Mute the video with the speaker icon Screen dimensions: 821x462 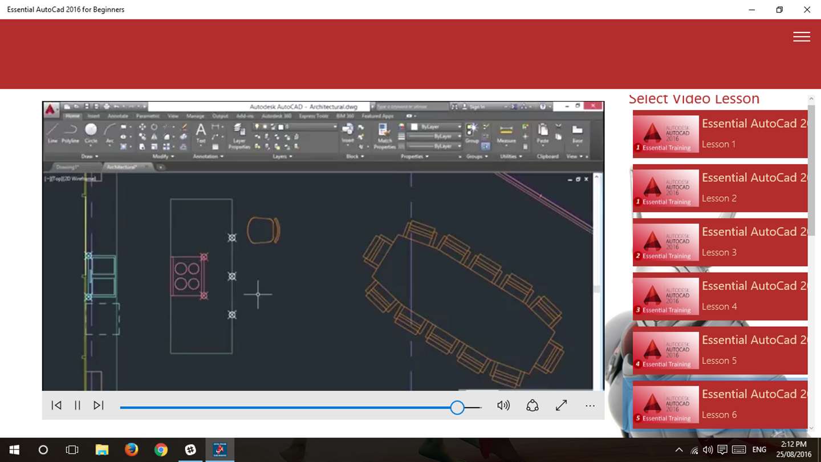tap(503, 406)
